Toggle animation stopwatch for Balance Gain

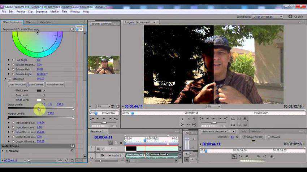click(x=13, y=69)
